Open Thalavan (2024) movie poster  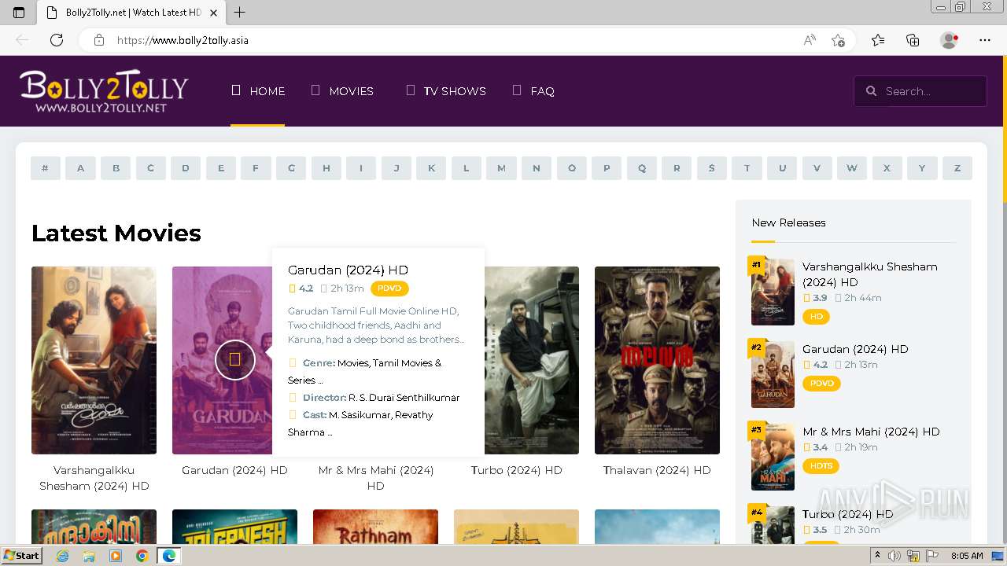(x=657, y=360)
